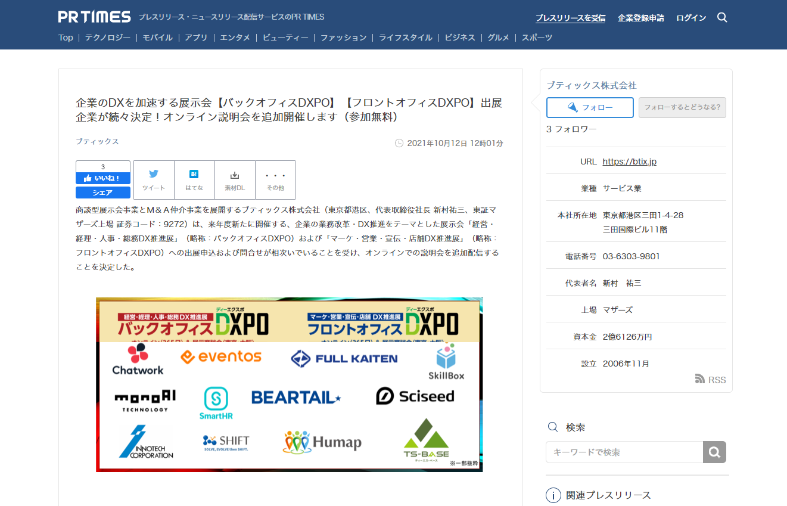787x506 pixels.
Task: Click the exhibitor logos banner image
Action: point(290,384)
